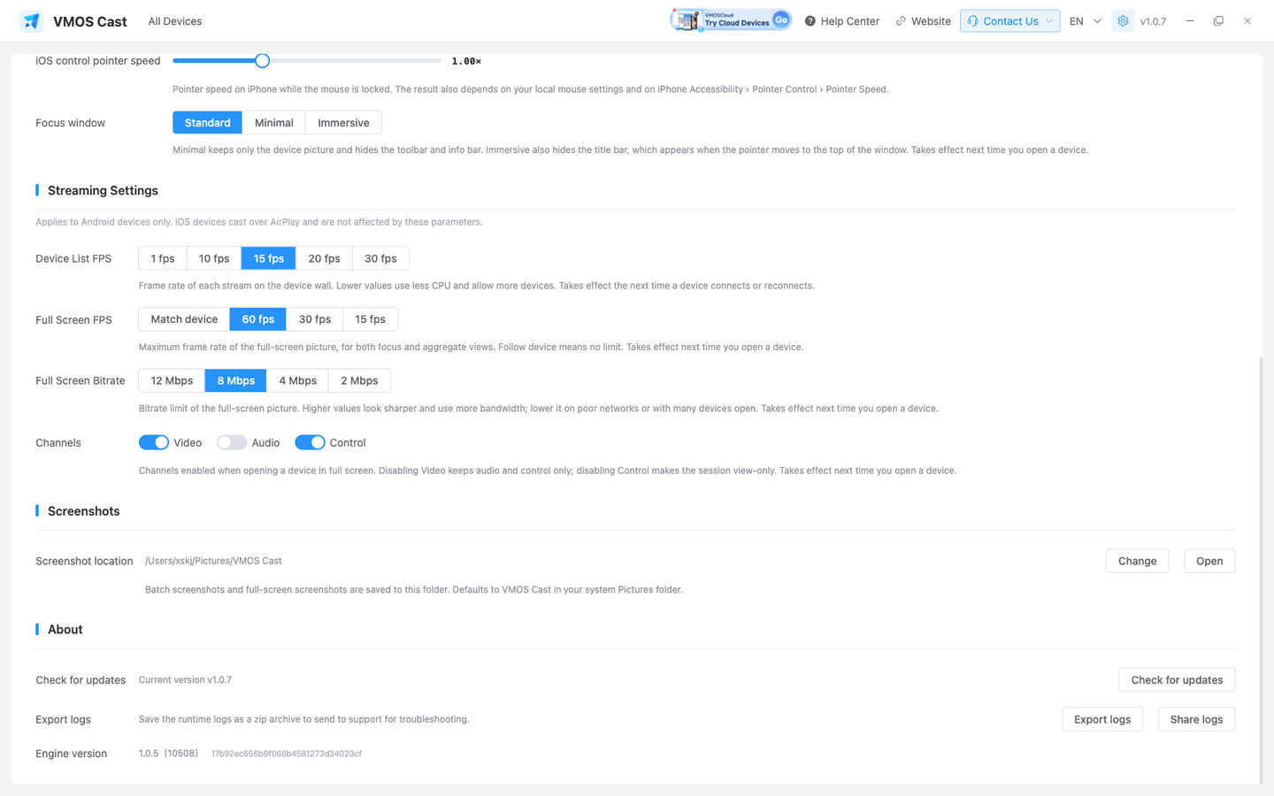1274x796 pixels.
Task: Click the unfilled part of pointer speed track
Action: 356,60
